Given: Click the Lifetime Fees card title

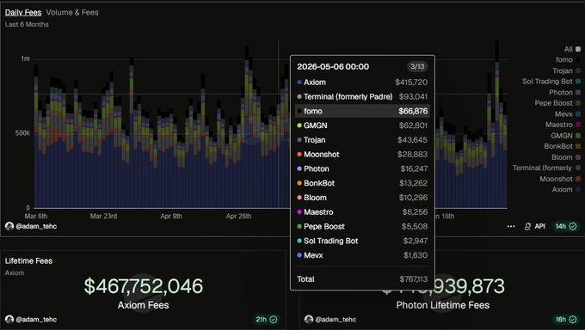Looking at the screenshot, I should tap(28, 261).
